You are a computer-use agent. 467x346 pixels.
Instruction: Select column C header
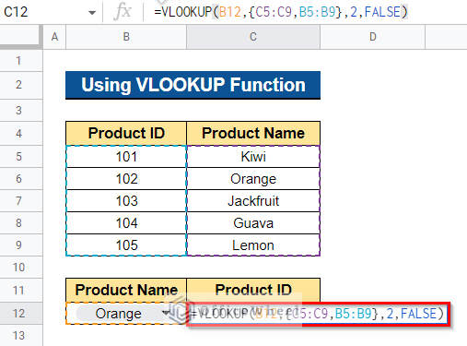(x=253, y=37)
